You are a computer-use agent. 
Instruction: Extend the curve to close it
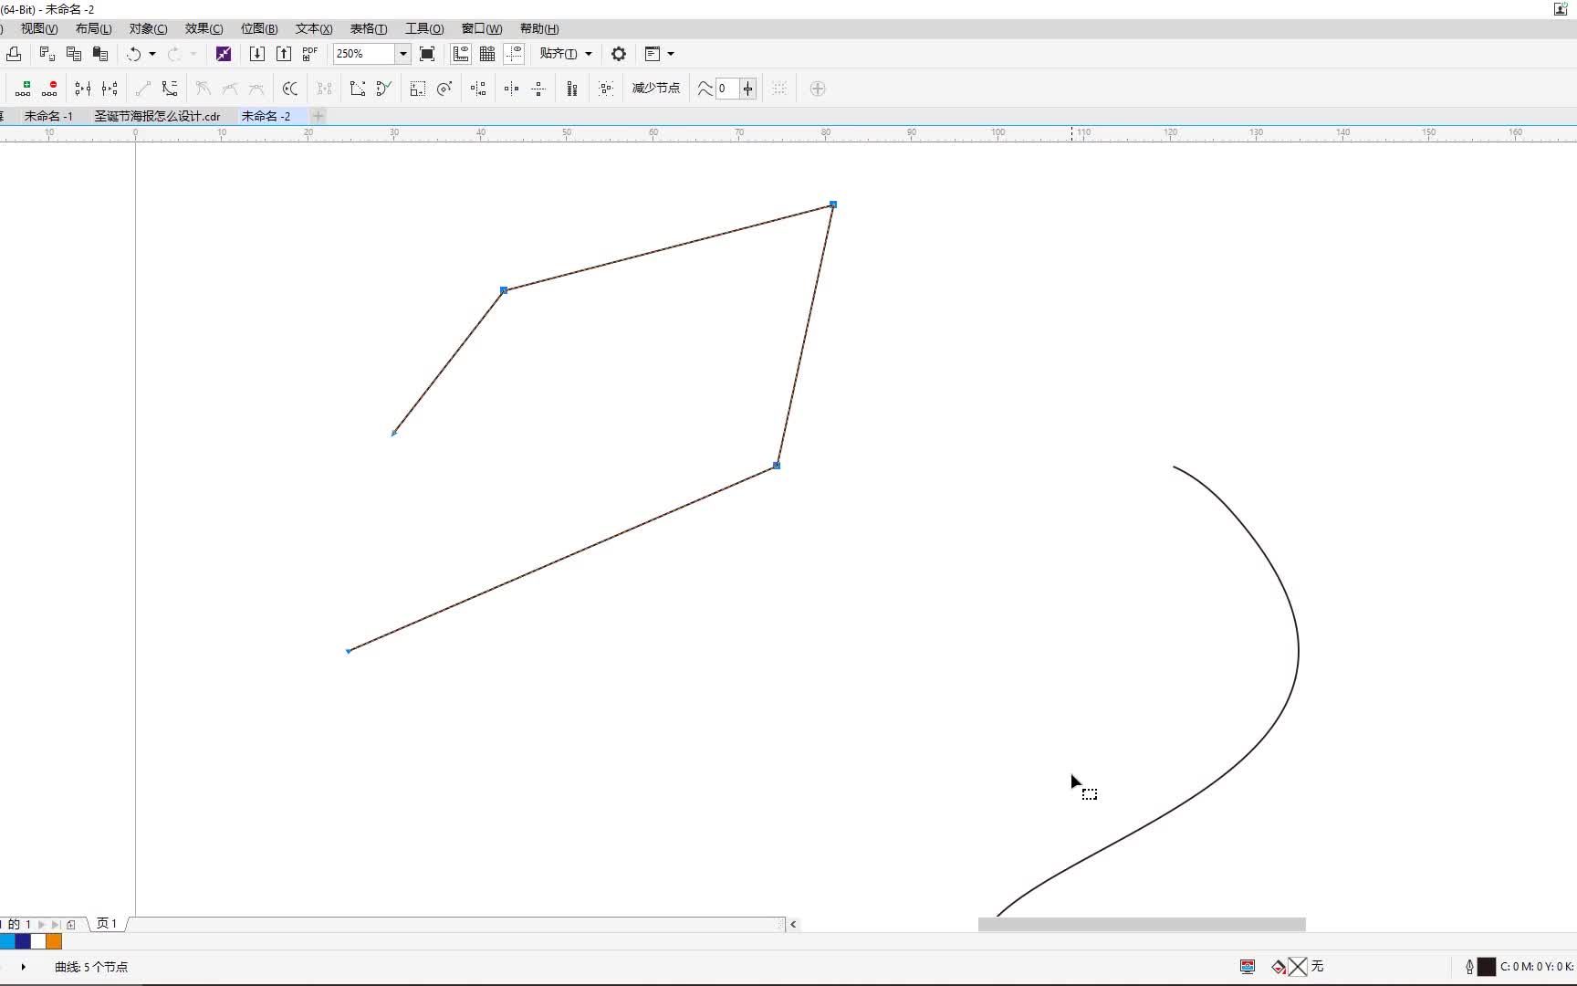pyautogui.click(x=358, y=89)
